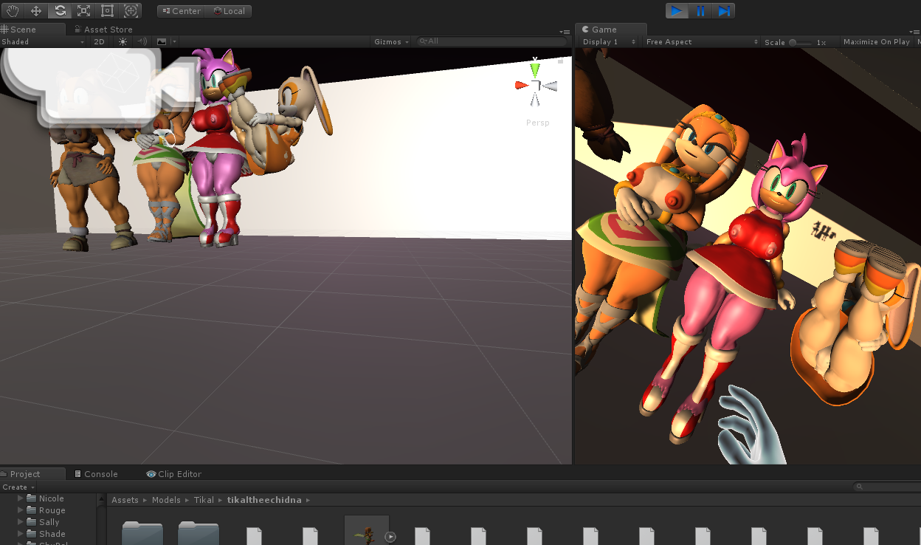Toggle scene lighting sun icon

(123, 42)
